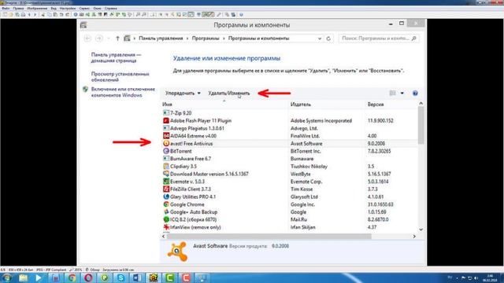Click the back arrow in Программы и компоненты
The image size is (504, 283).
point(87,39)
